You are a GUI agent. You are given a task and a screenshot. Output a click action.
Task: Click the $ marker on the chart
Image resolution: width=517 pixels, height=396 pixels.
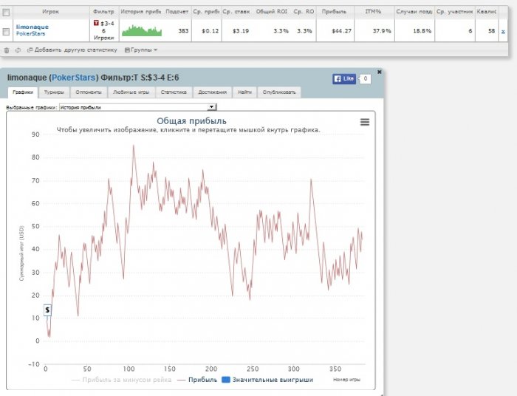click(x=47, y=310)
